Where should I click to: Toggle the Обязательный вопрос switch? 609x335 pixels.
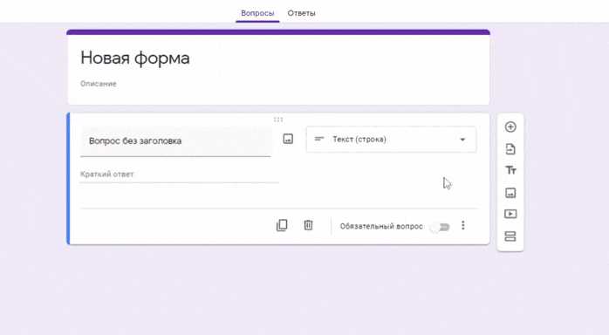(x=440, y=227)
